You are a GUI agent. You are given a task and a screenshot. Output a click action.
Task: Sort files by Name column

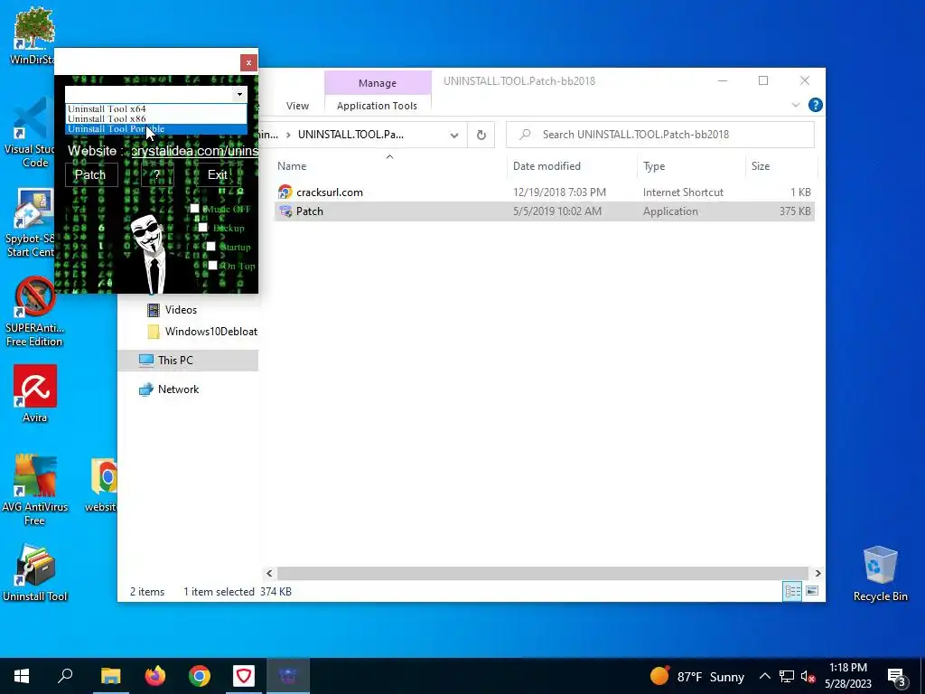[x=292, y=166]
